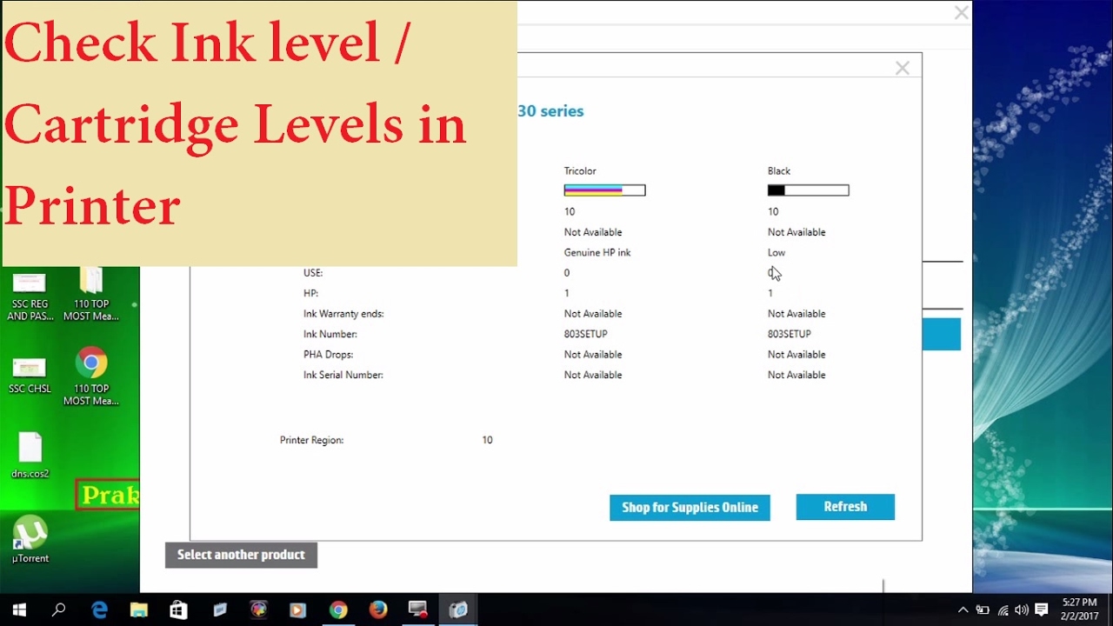Click Black 'Not Available' in Ink Warranty row
The image size is (1113, 626).
coord(796,314)
